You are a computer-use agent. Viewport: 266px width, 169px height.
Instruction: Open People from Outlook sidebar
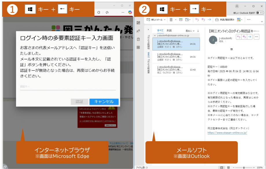point(138,31)
